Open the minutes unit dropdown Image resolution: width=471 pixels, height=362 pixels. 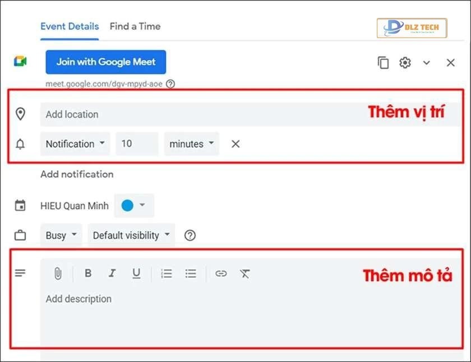(192, 144)
